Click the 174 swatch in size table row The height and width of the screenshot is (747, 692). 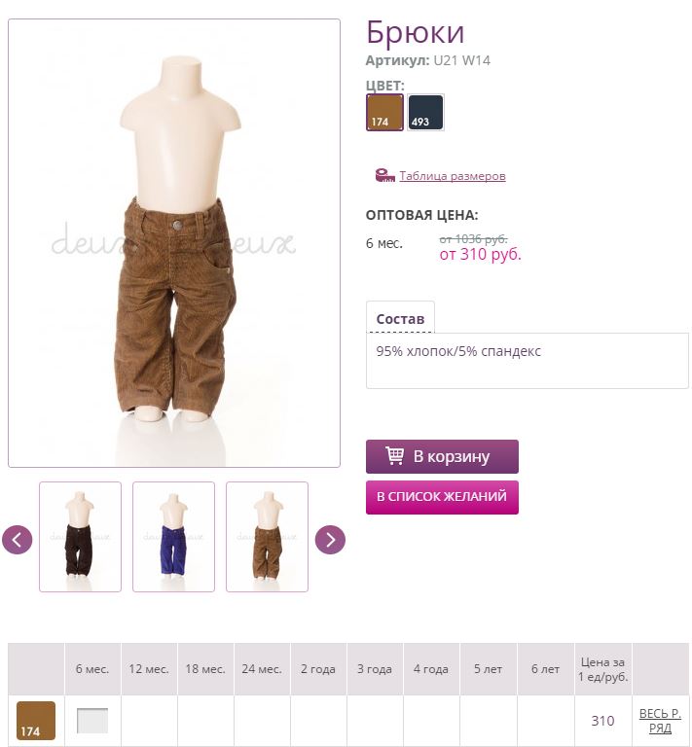point(36,721)
